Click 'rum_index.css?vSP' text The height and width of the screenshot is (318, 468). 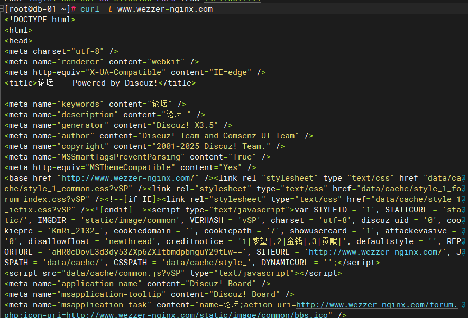tap(45, 199)
